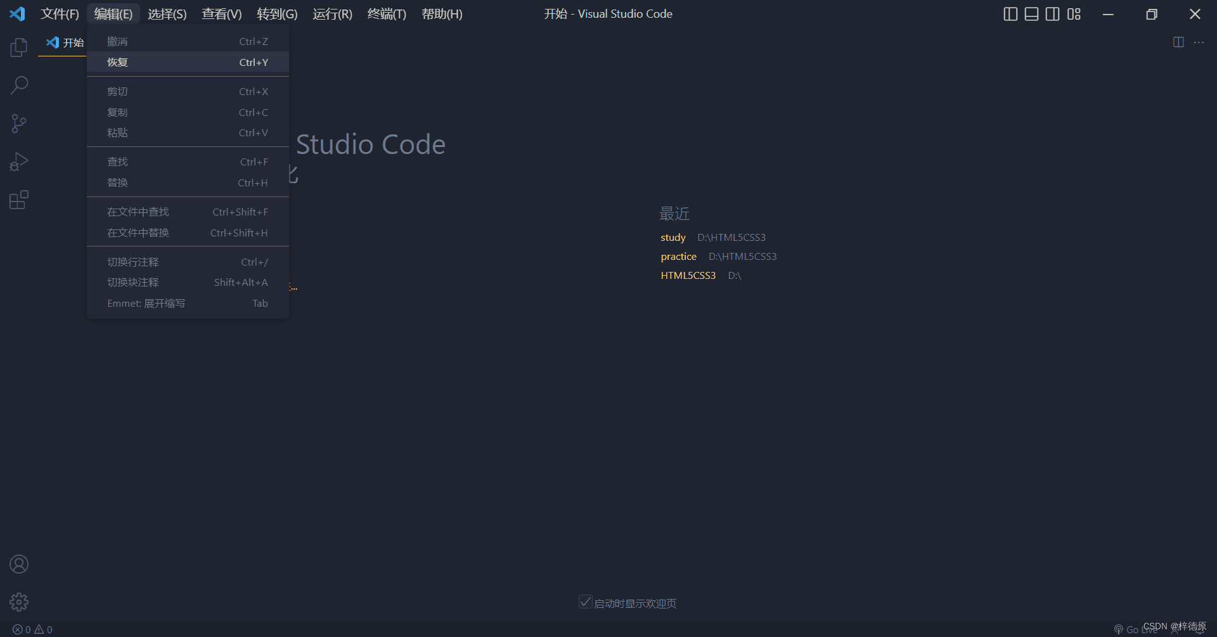Choose 粘贴 from the edit menu
The image size is (1217, 637).
[188, 132]
